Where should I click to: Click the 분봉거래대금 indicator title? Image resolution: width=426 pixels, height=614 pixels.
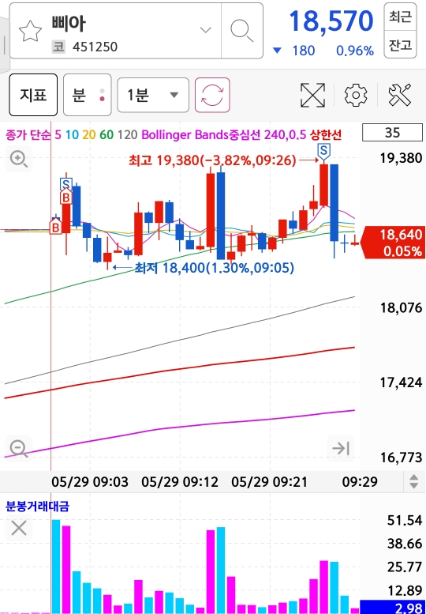[x=38, y=507]
